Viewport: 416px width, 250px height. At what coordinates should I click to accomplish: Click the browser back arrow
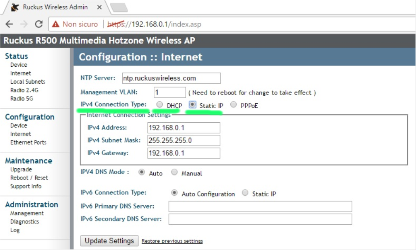pyautogui.click(x=9, y=24)
